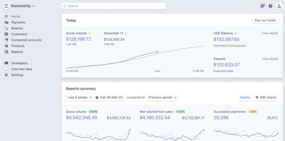Expand the Rocketship account switcher chevron
The width and height of the screenshot is (285, 141).
34,6
